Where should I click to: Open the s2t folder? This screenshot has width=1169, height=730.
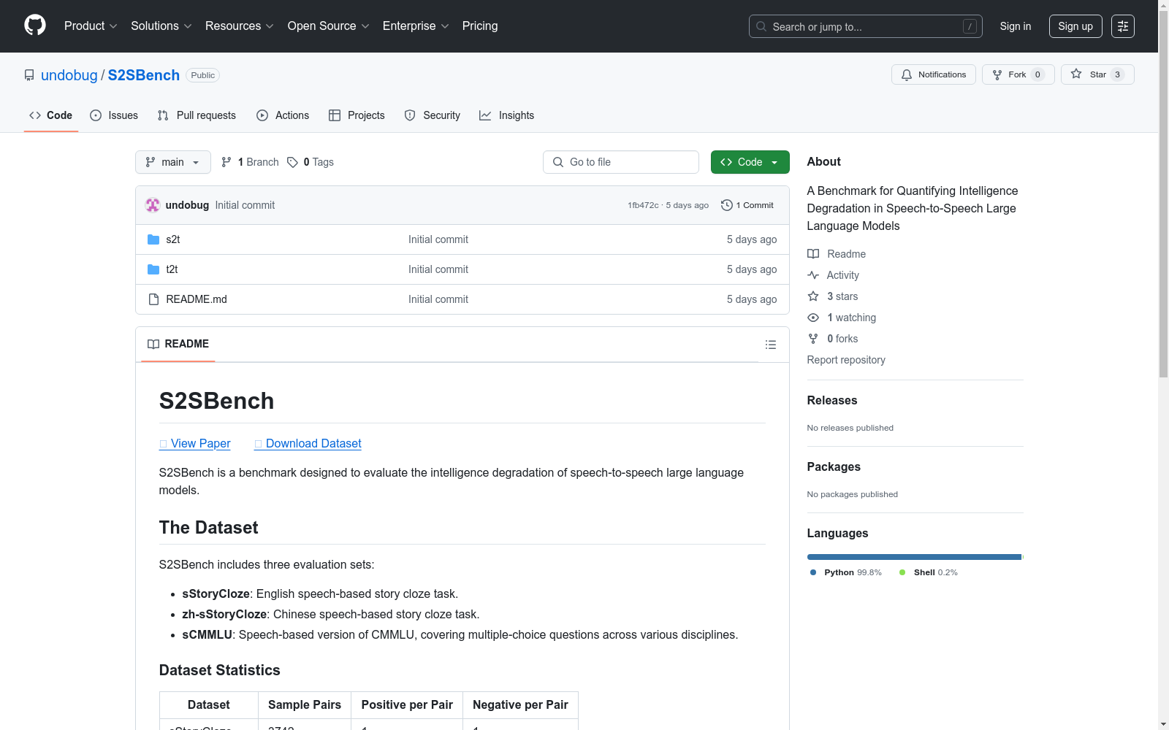[173, 239]
